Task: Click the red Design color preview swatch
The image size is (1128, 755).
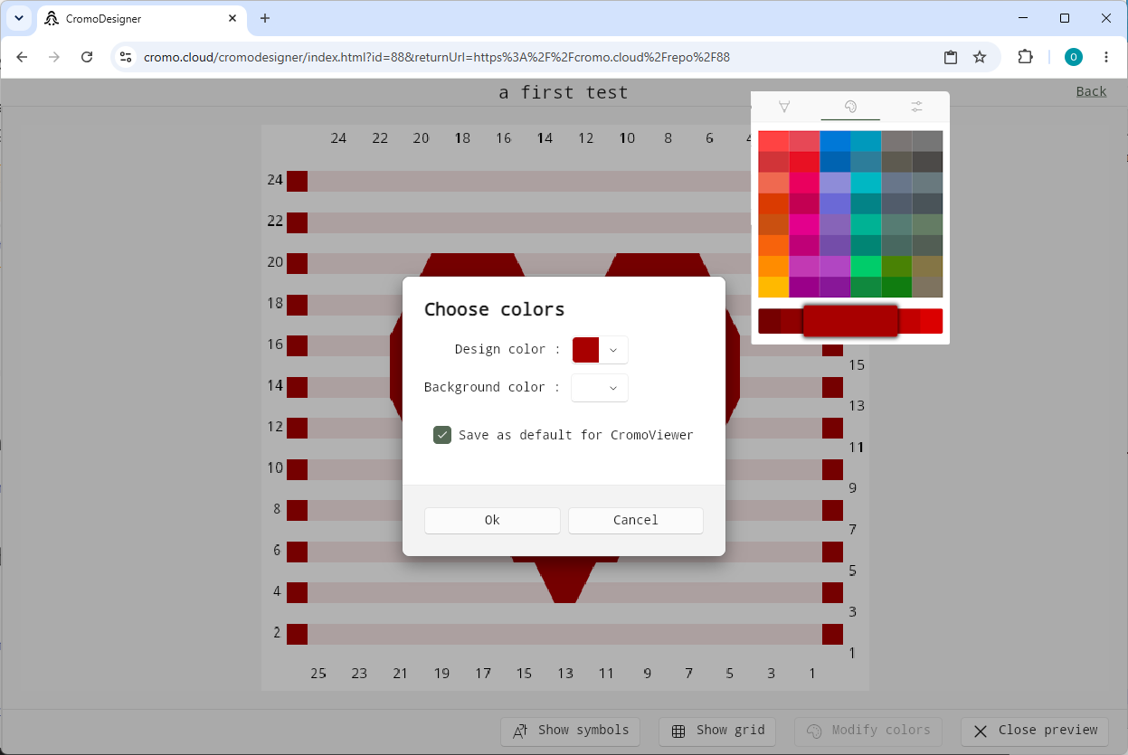Action: coord(586,350)
